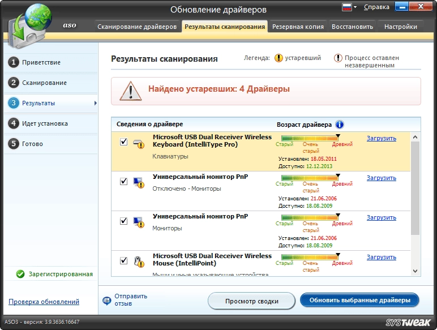Click scroll up arrow of driver list

point(415,137)
